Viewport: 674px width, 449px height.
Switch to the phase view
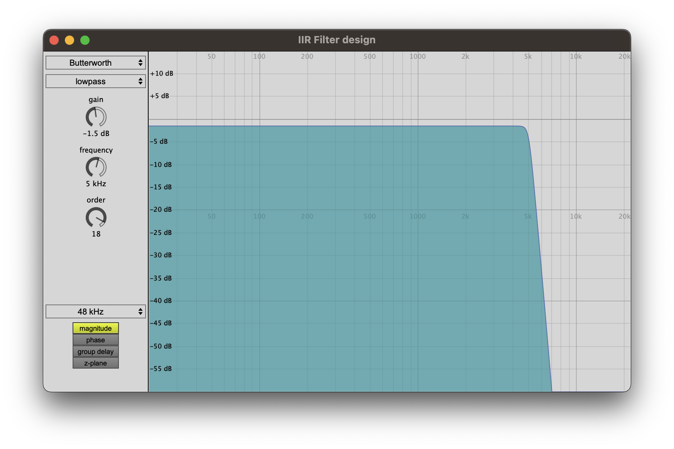click(96, 340)
